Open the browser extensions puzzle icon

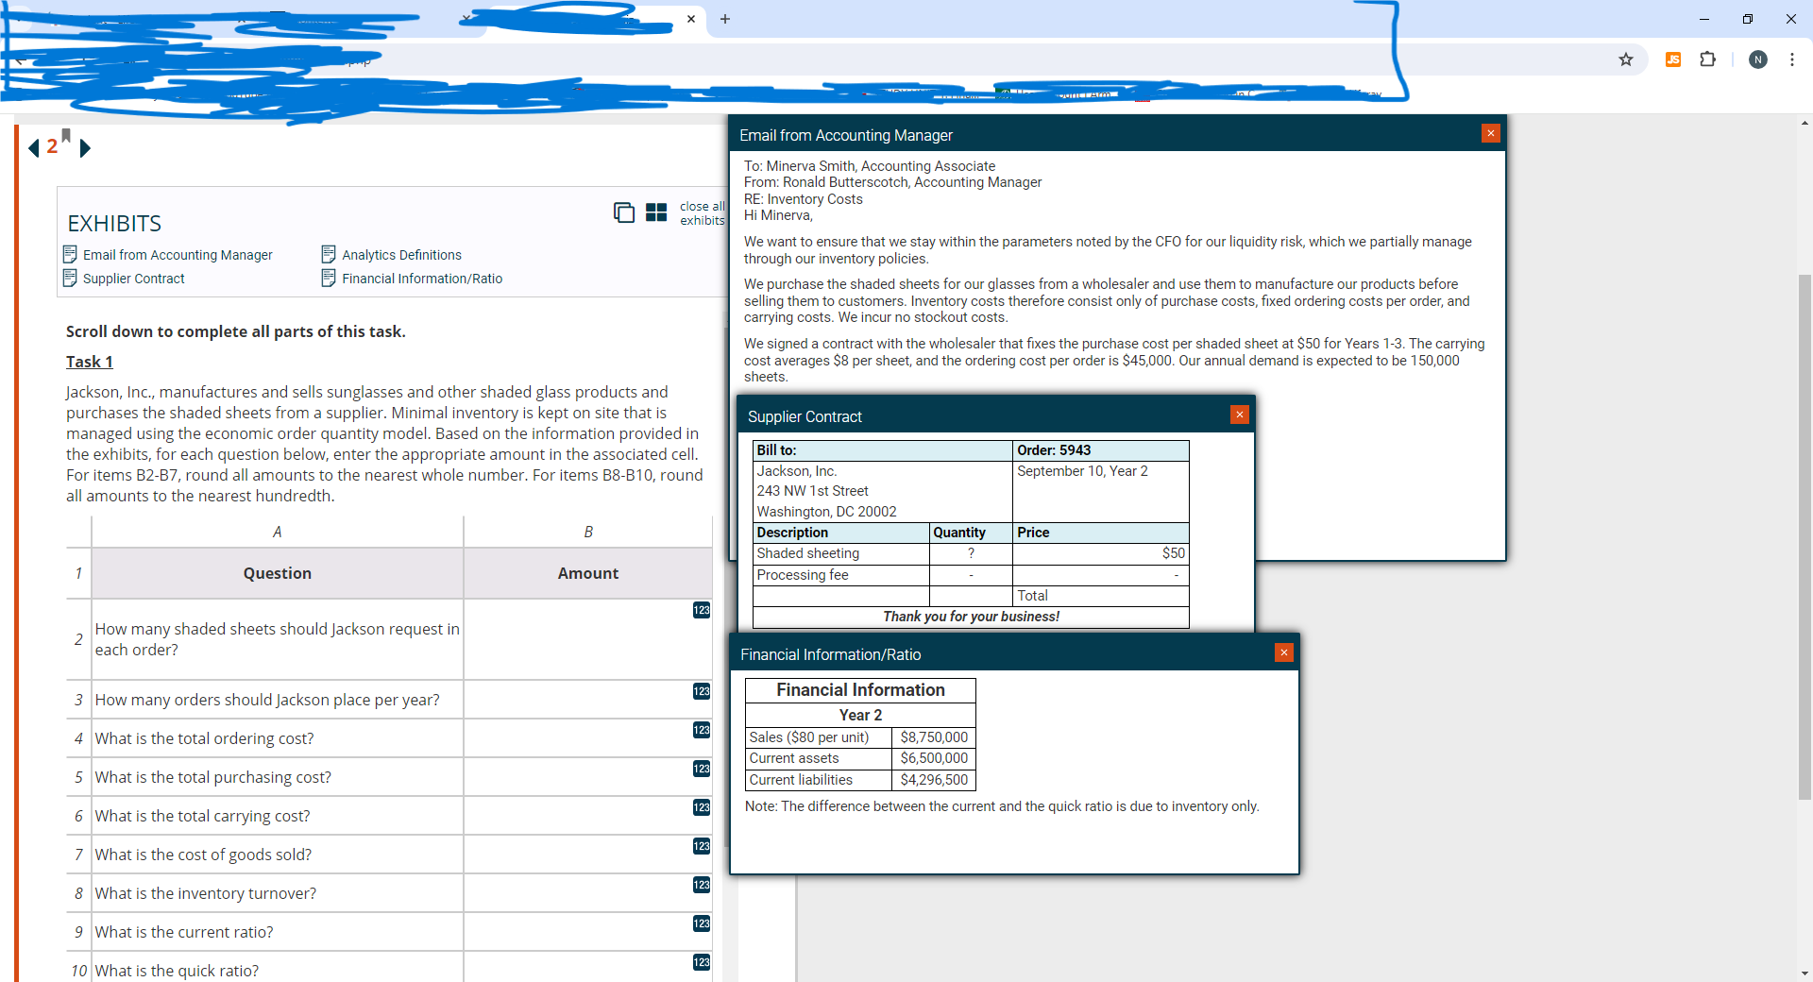coord(1708,59)
